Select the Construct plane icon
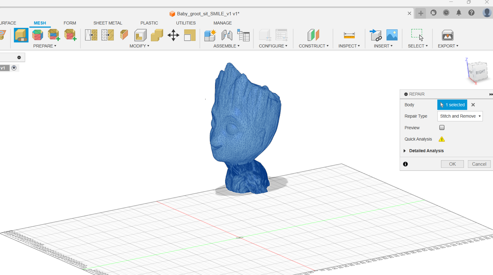Viewport: 493px width, 275px height. click(x=313, y=35)
